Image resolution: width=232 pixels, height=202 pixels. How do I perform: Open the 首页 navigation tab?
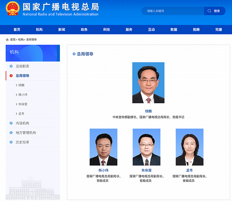click(17, 30)
